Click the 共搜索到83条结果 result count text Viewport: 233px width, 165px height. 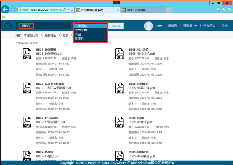click(x=27, y=43)
